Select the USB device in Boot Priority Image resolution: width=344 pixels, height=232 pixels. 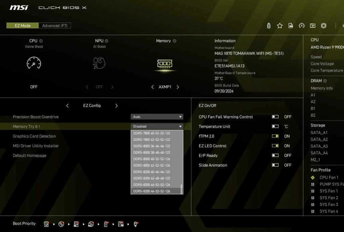[x=106, y=224]
